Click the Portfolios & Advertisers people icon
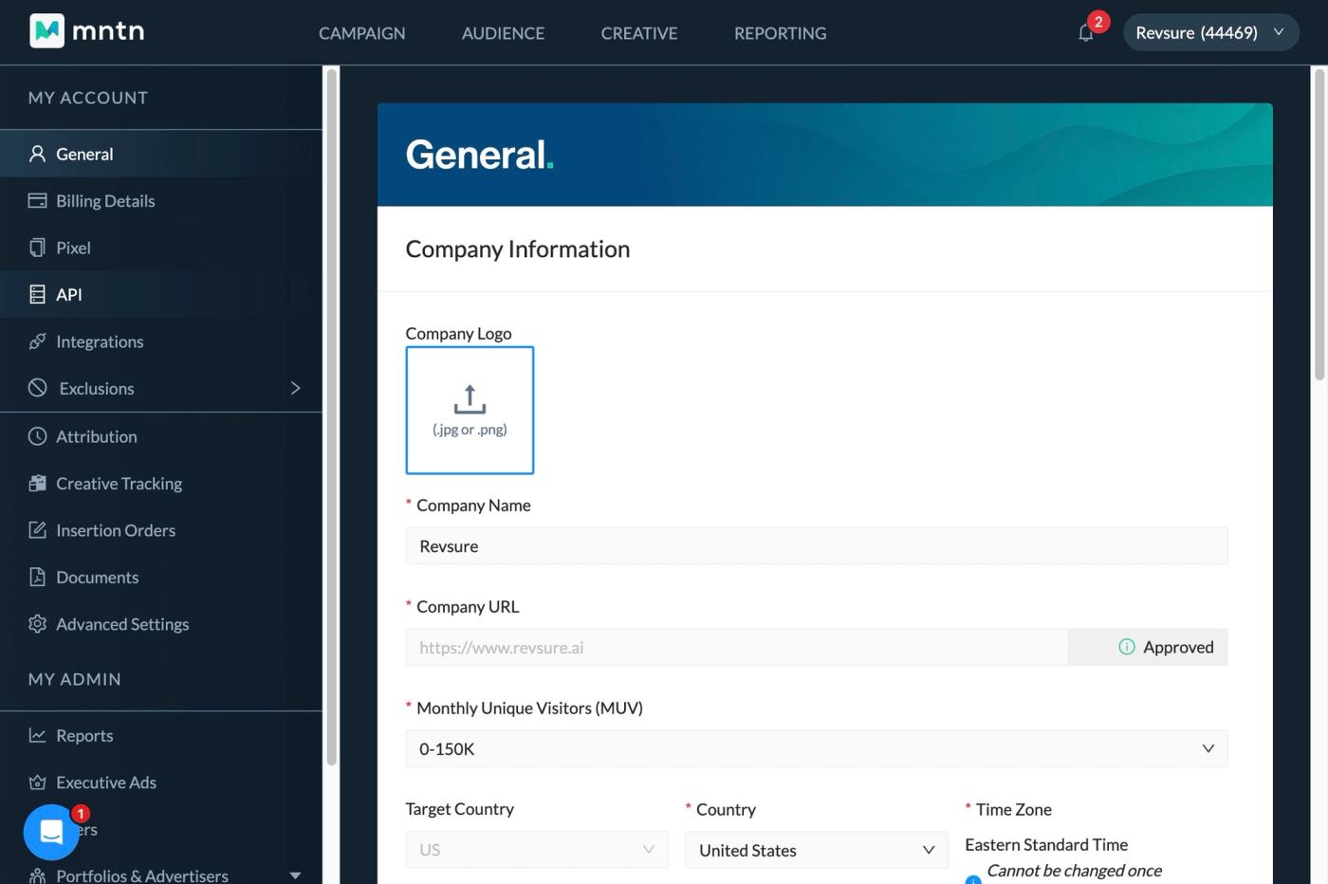 [x=37, y=875]
